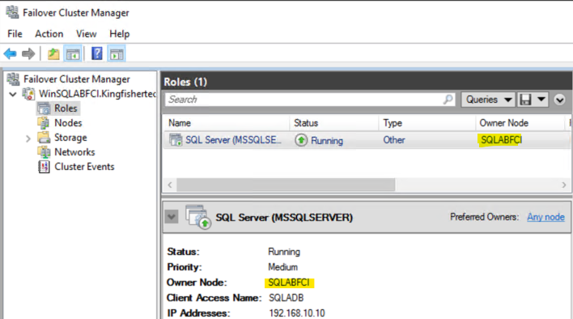This screenshot has height=319, width=573.
Task: Open the View menu
Action: click(87, 34)
